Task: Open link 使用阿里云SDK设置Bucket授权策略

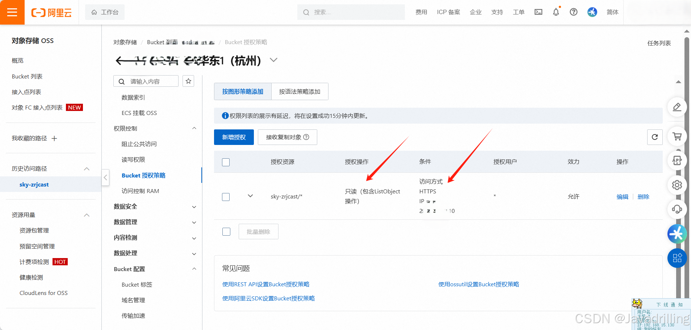Action: (268, 298)
